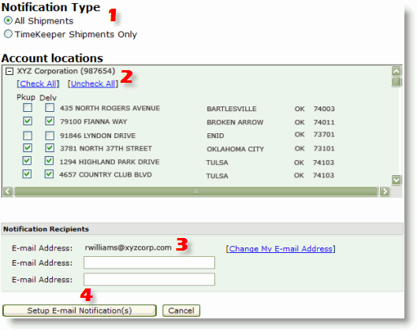Click Setup E-mail Notification(s) button
Screen dimensions: 417x331
pos(80,311)
